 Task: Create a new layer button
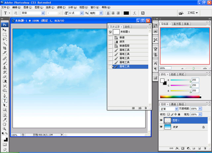pyautogui.click(x=199, y=148)
